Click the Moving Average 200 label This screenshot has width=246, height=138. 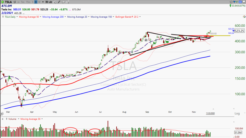(53, 17)
